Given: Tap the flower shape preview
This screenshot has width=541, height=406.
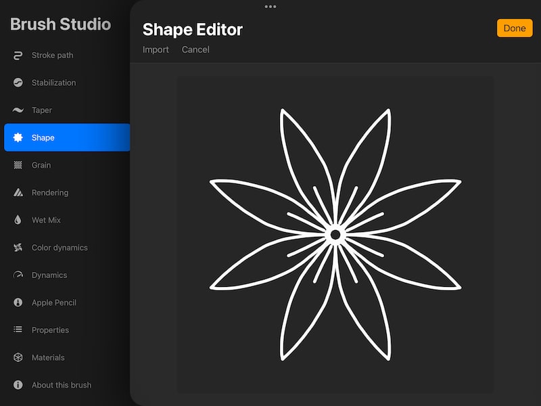Looking at the screenshot, I should (x=335, y=233).
